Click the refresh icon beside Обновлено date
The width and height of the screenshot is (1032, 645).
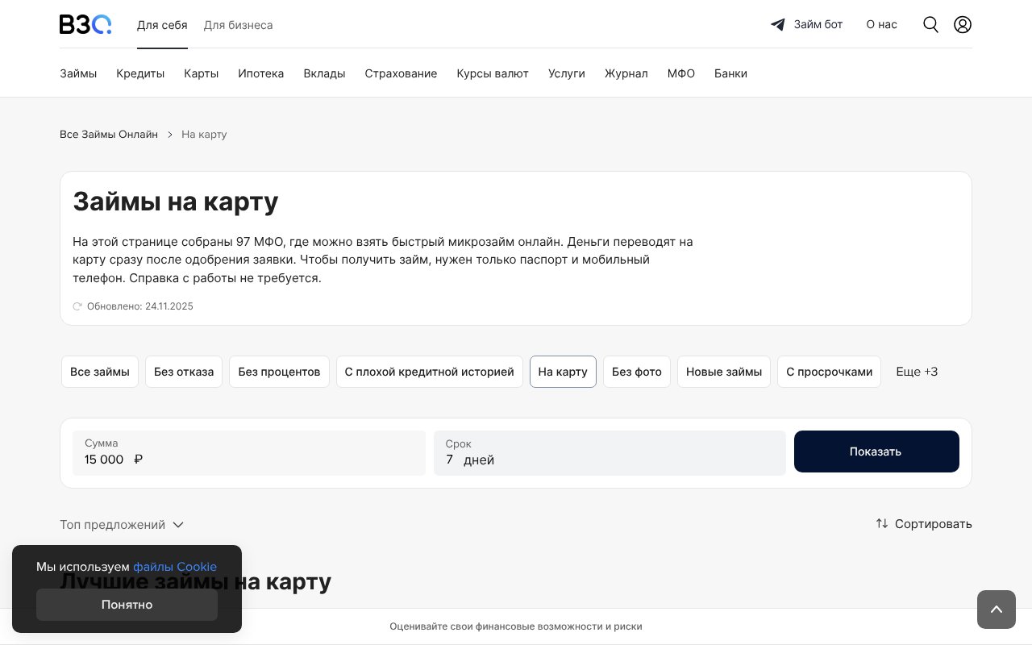coord(77,306)
